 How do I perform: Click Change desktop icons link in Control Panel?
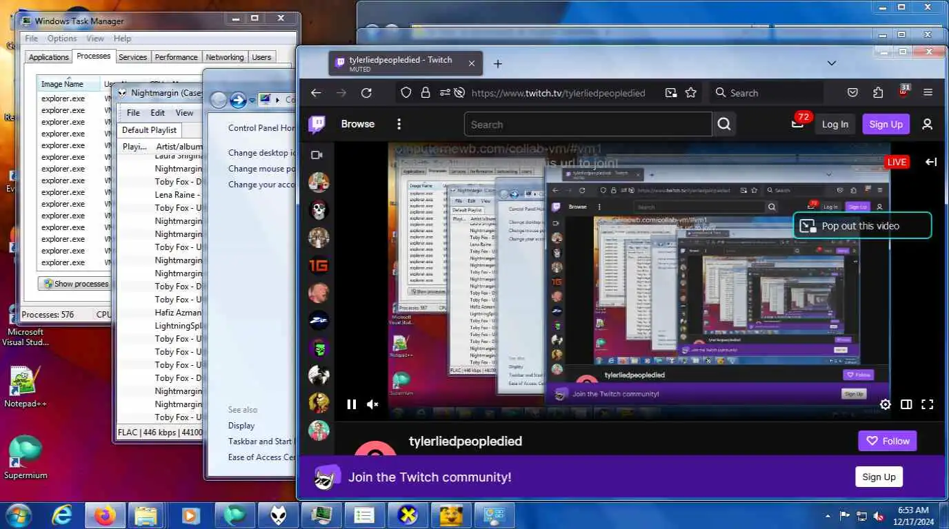[x=261, y=153]
